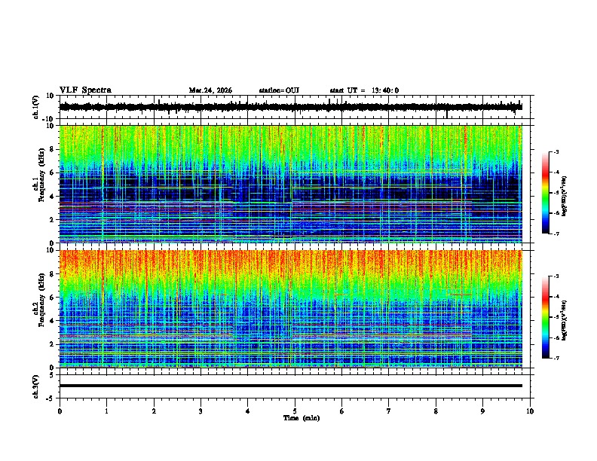
Task: Click the date text "Mar.24, 2026"
Action: (x=210, y=90)
